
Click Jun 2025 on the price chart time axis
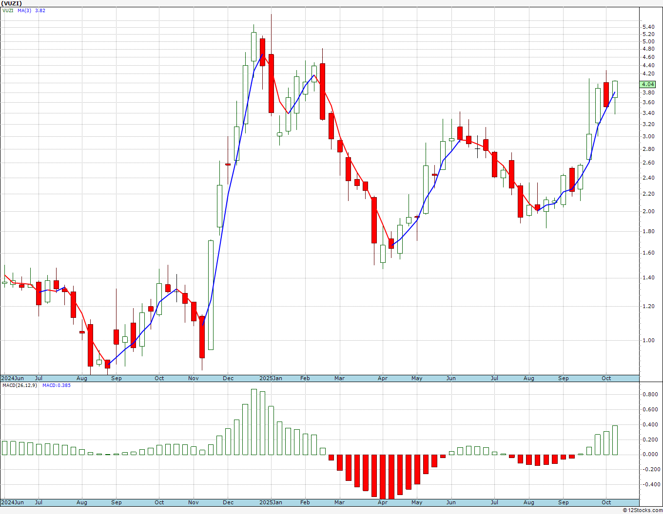click(x=451, y=378)
